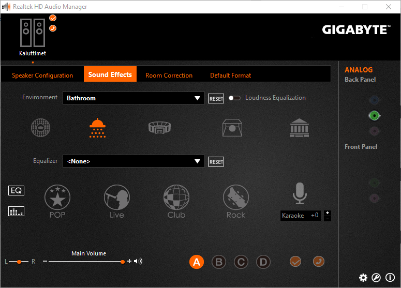This screenshot has width=401, height=288.
Task: Click the Back Panel label
Action: [x=360, y=80]
